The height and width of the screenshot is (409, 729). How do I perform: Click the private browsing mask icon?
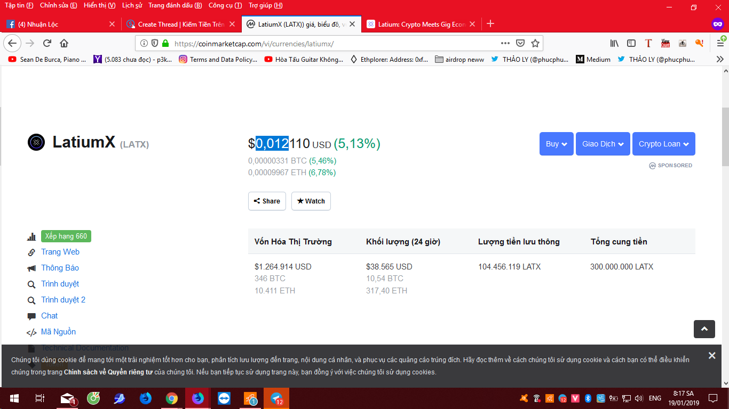718,24
